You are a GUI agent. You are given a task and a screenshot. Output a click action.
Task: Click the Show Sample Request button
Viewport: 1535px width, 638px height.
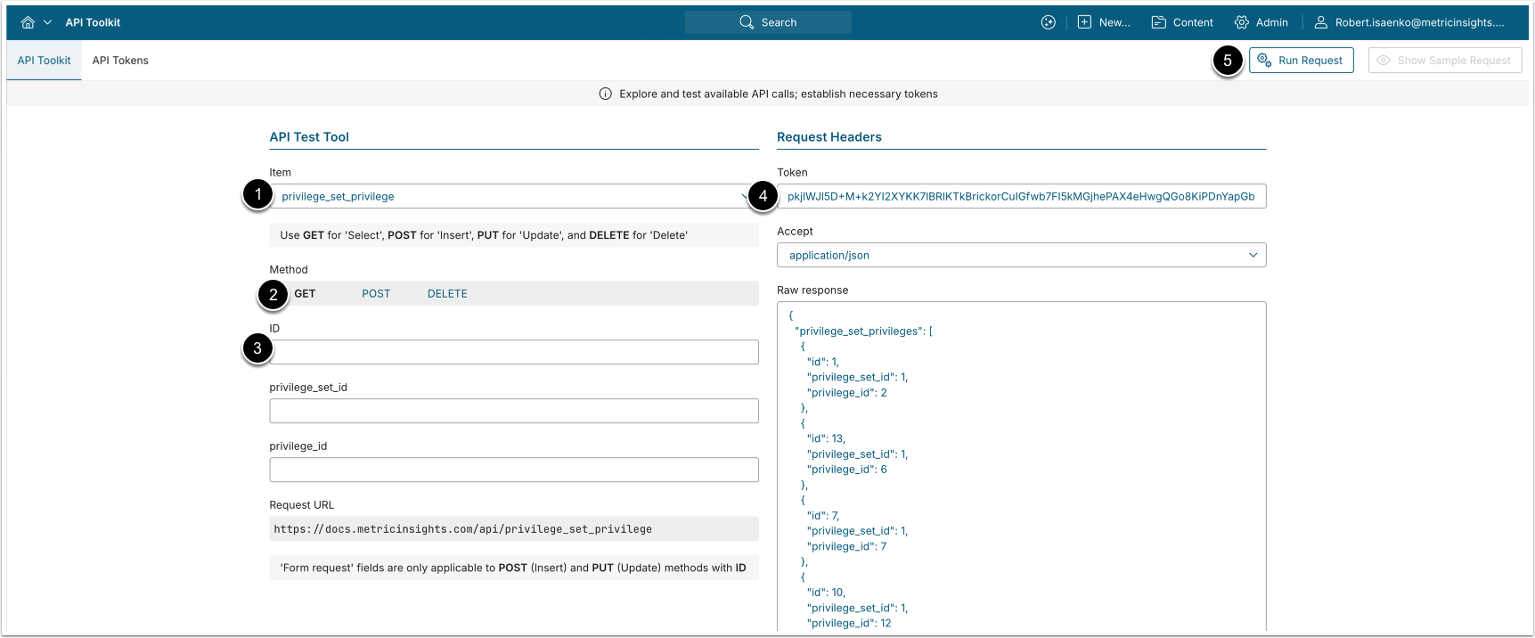coord(1444,61)
